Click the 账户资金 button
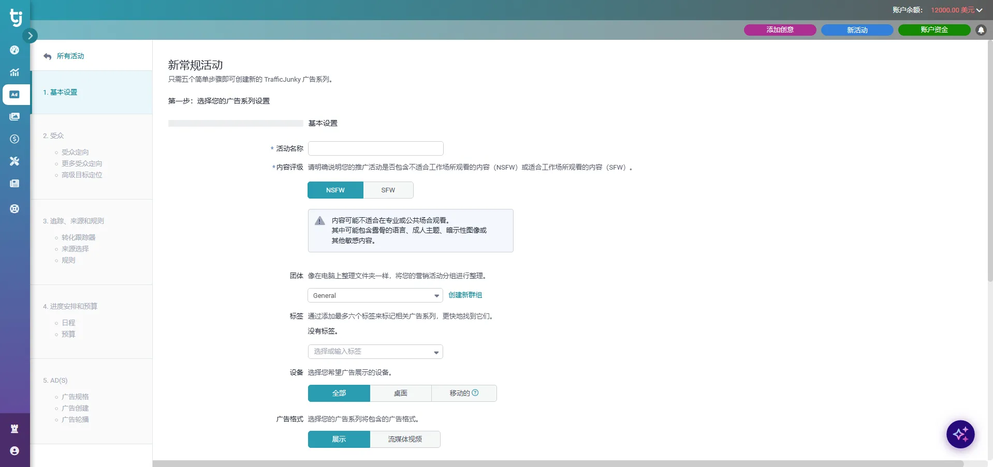993x467 pixels. (x=934, y=30)
